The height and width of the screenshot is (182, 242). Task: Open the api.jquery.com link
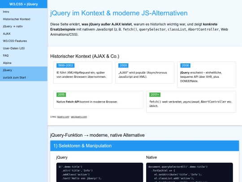tap(79, 117)
